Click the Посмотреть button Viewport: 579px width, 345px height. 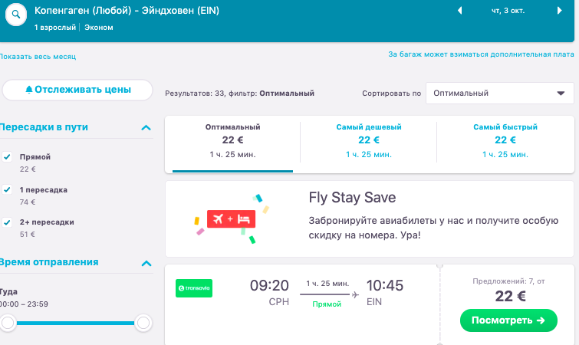point(508,320)
